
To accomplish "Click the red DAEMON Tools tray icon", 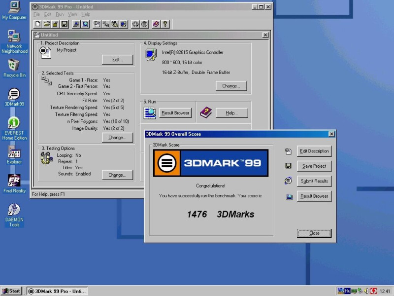I will (x=373, y=291).
